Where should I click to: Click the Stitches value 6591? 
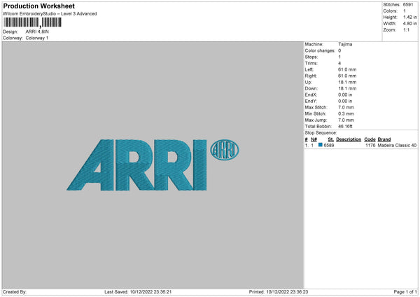(x=408, y=4)
